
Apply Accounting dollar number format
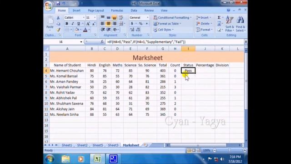(132, 24)
